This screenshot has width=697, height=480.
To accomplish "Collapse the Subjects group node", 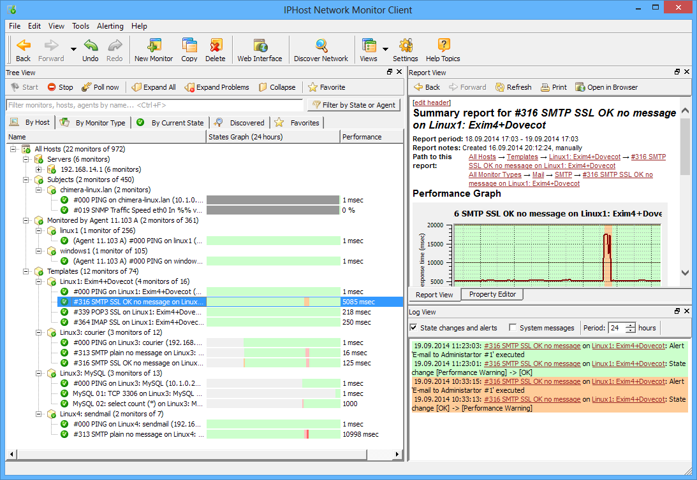I will 26,180.
